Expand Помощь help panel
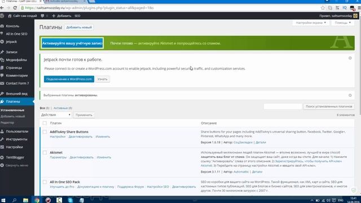The width and height of the screenshot is (361, 203). point(342,23)
